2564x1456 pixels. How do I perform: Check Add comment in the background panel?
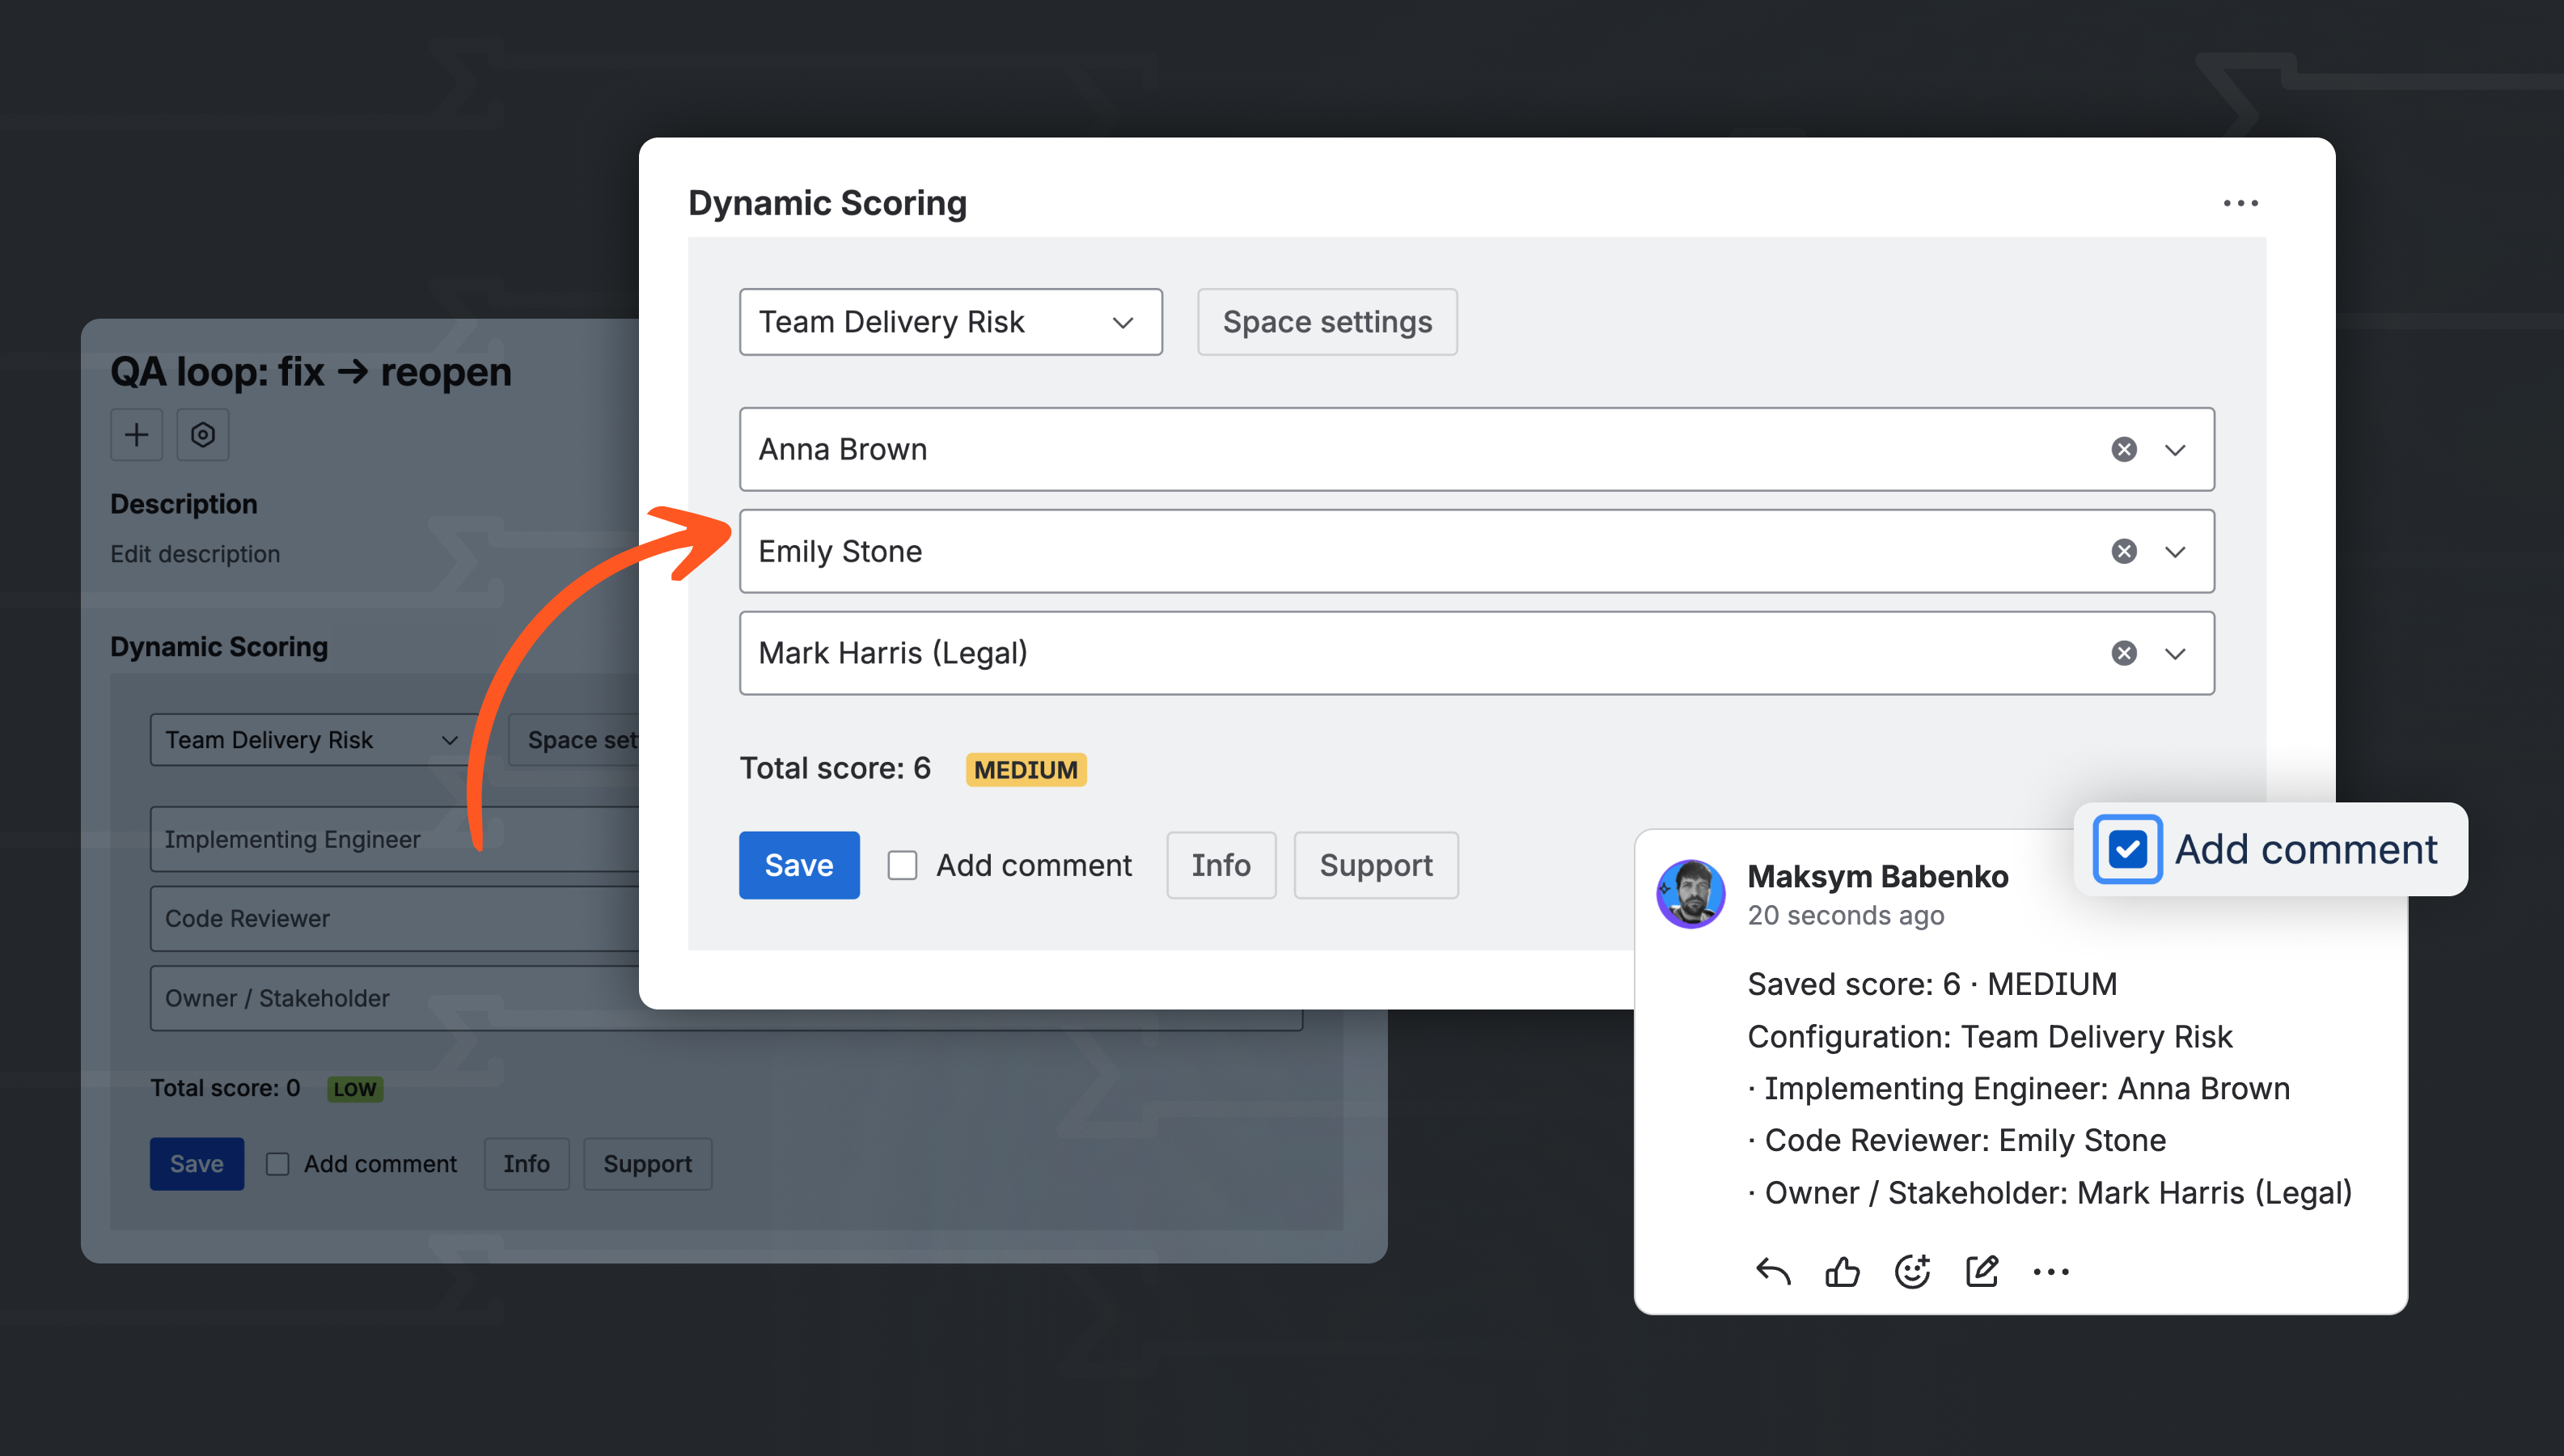(276, 1163)
